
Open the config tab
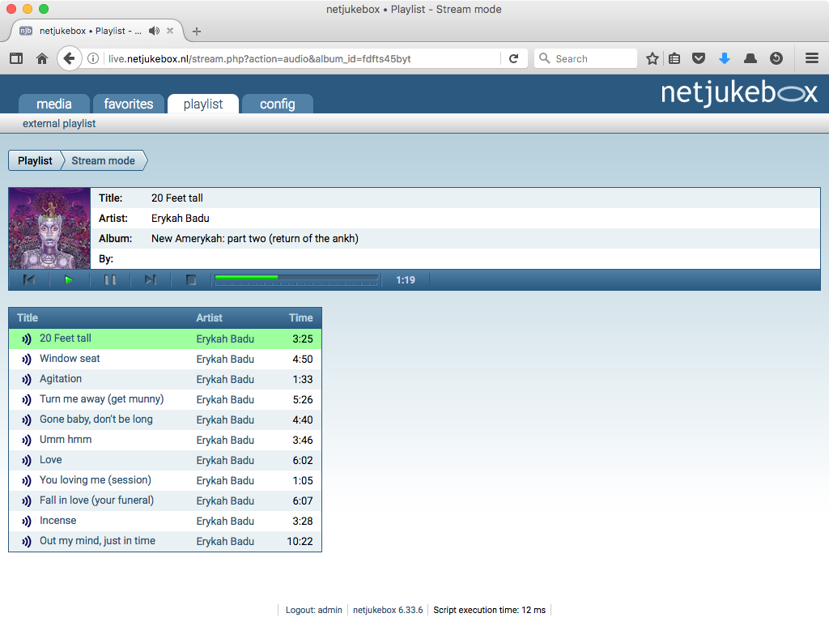[x=278, y=104]
